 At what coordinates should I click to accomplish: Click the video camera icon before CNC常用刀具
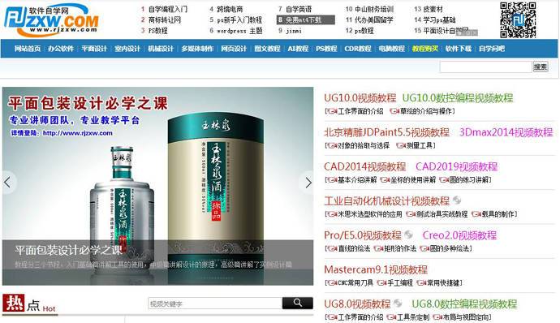coord(332,282)
